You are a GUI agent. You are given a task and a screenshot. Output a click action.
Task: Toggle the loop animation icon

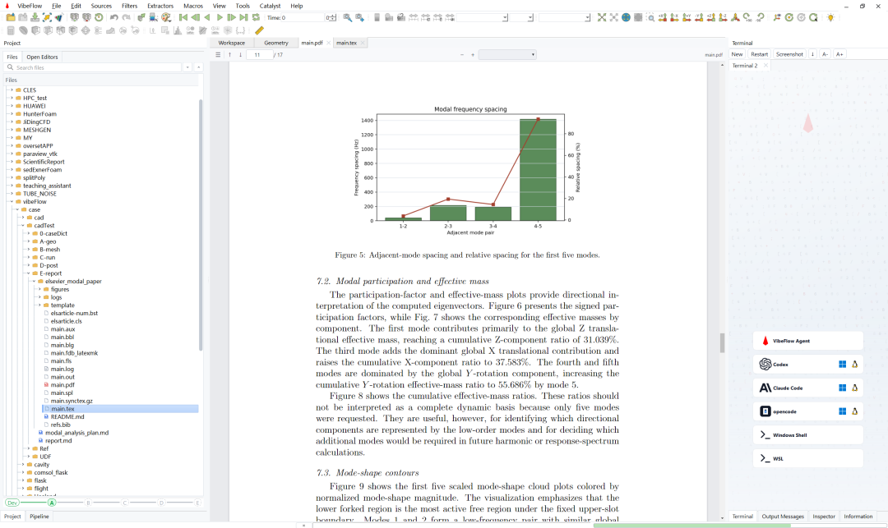coord(256,17)
